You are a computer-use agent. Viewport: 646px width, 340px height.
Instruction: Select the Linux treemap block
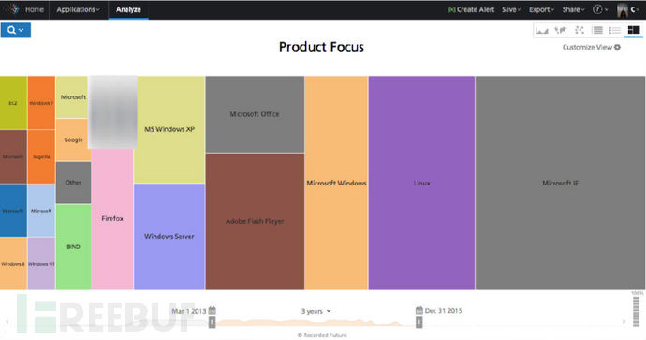click(x=421, y=183)
